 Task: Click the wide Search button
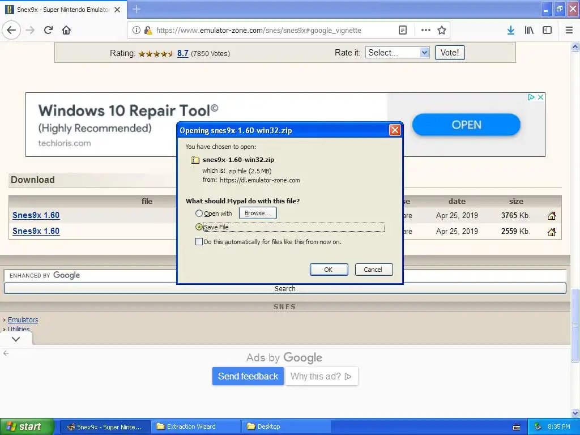click(285, 288)
